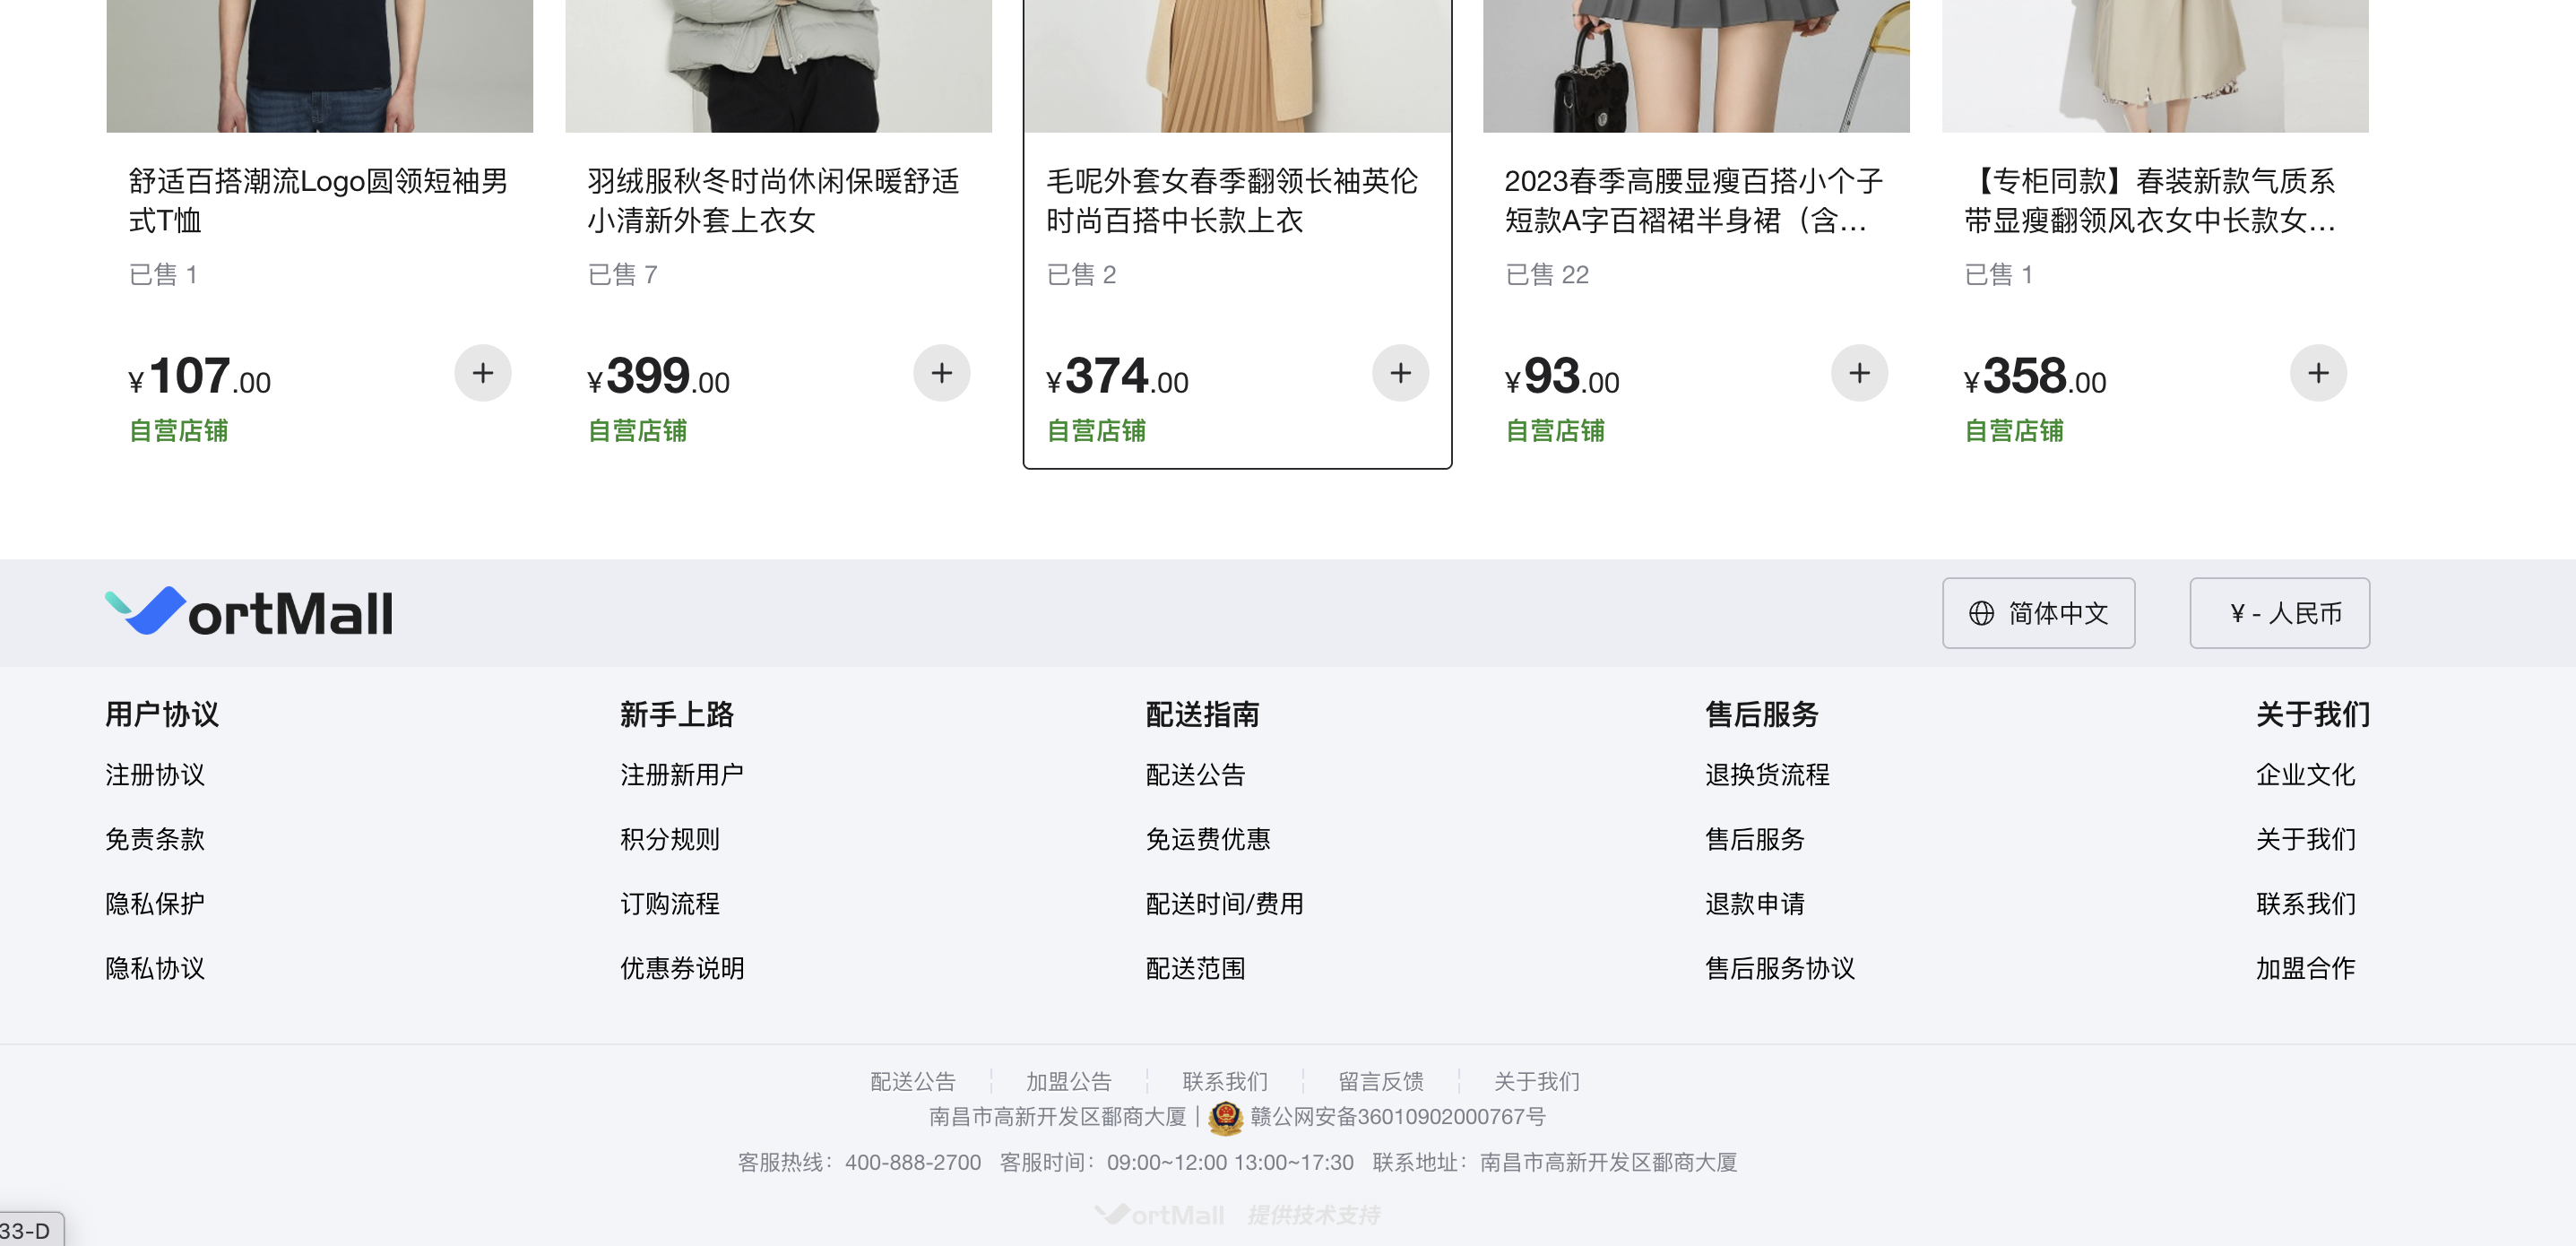Click the ortMall footer logo
This screenshot has height=1246, width=2576.
(x=249, y=612)
